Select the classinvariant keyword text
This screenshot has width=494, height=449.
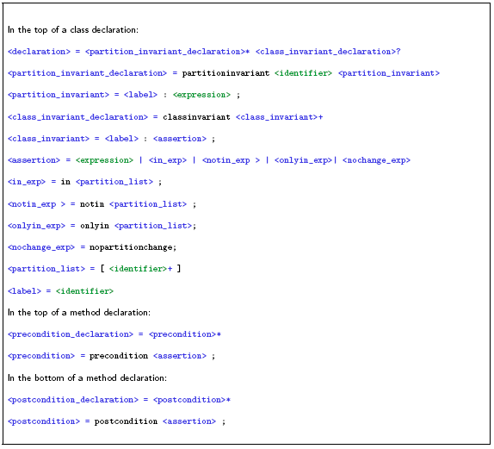(196, 117)
